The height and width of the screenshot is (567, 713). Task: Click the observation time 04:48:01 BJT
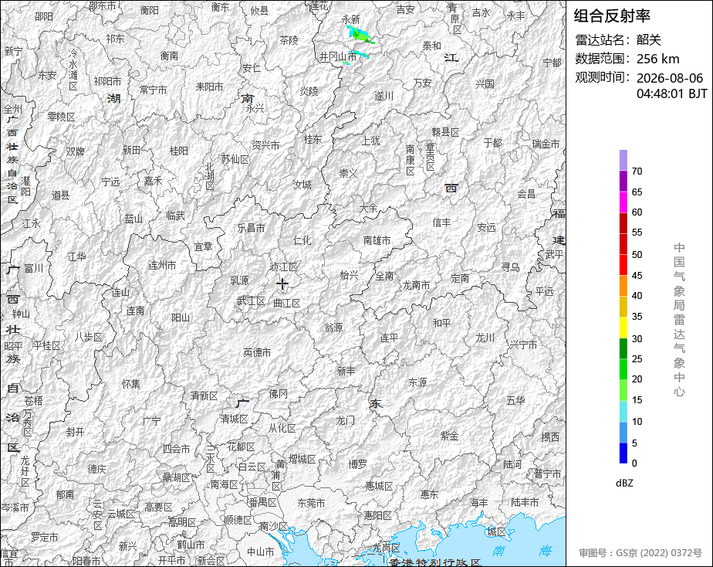coord(671,93)
